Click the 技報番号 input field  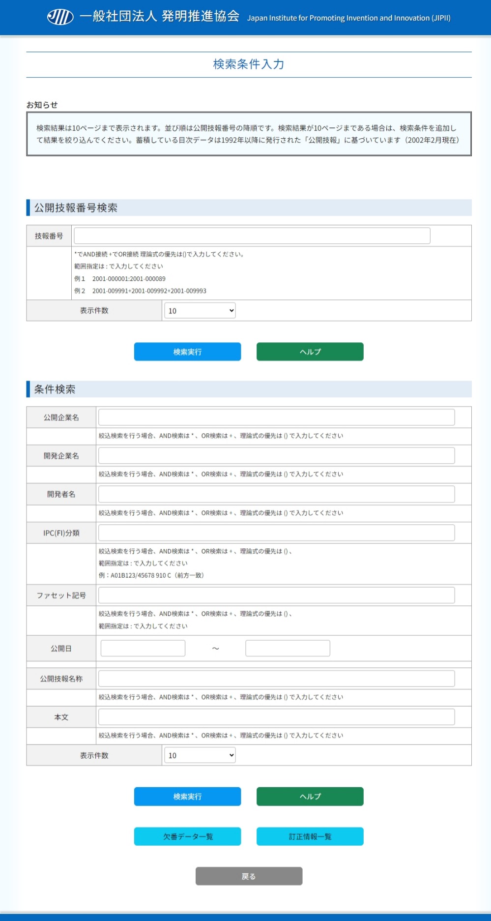(x=252, y=236)
